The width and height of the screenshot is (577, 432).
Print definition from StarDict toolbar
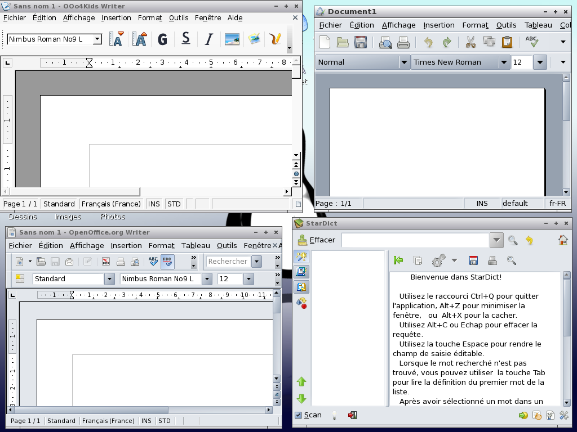point(492,260)
